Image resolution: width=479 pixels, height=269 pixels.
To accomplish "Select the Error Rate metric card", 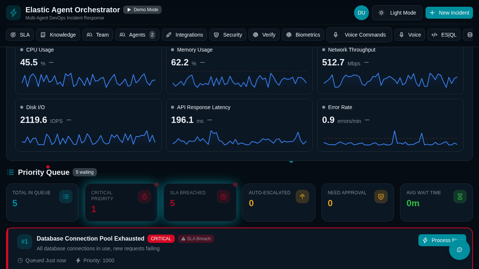I will pyautogui.click(x=390, y=125).
